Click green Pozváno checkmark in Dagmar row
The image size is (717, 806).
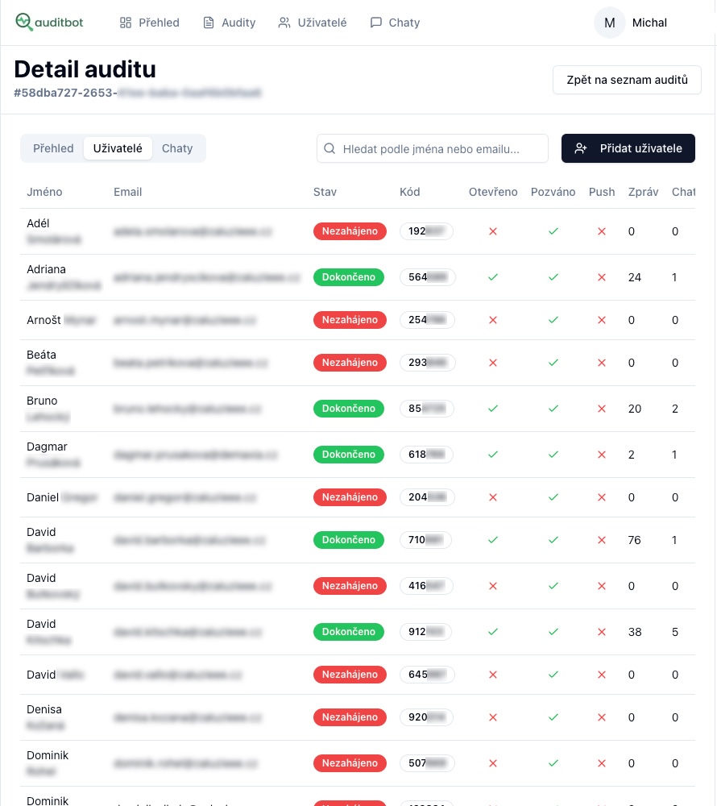coord(553,455)
